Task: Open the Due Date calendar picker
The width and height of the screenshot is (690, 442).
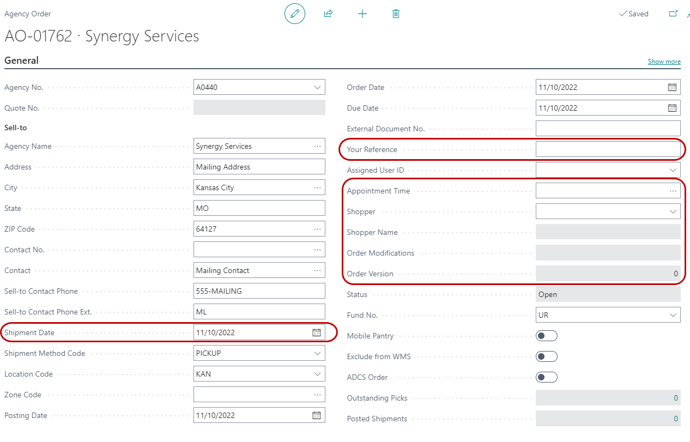Action: 672,108
